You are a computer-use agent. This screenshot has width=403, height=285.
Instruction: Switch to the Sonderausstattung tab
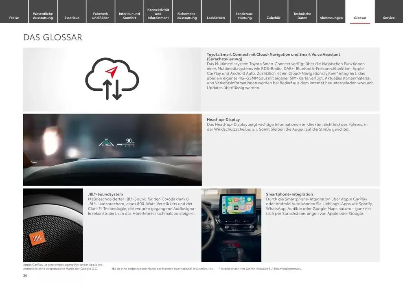tap(245, 16)
